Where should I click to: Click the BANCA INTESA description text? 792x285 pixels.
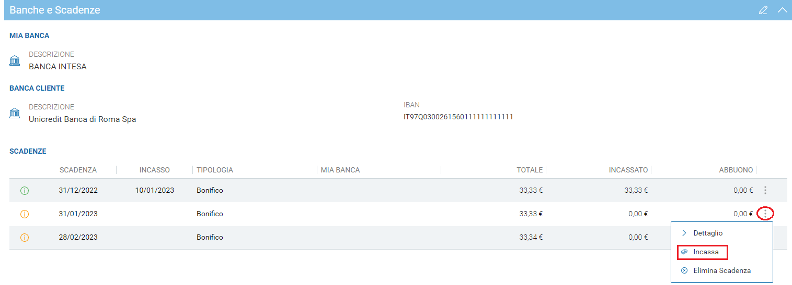[58, 67]
